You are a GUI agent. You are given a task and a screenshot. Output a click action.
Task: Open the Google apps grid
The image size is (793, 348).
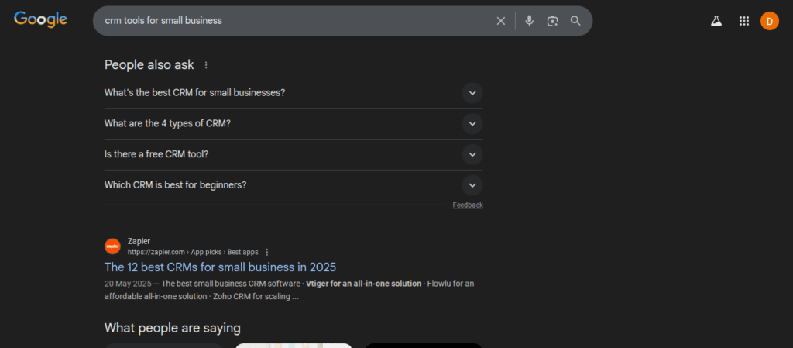tap(743, 22)
